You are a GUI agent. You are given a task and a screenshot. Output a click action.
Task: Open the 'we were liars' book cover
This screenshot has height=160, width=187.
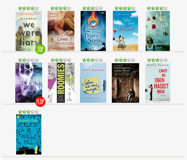[29, 31]
